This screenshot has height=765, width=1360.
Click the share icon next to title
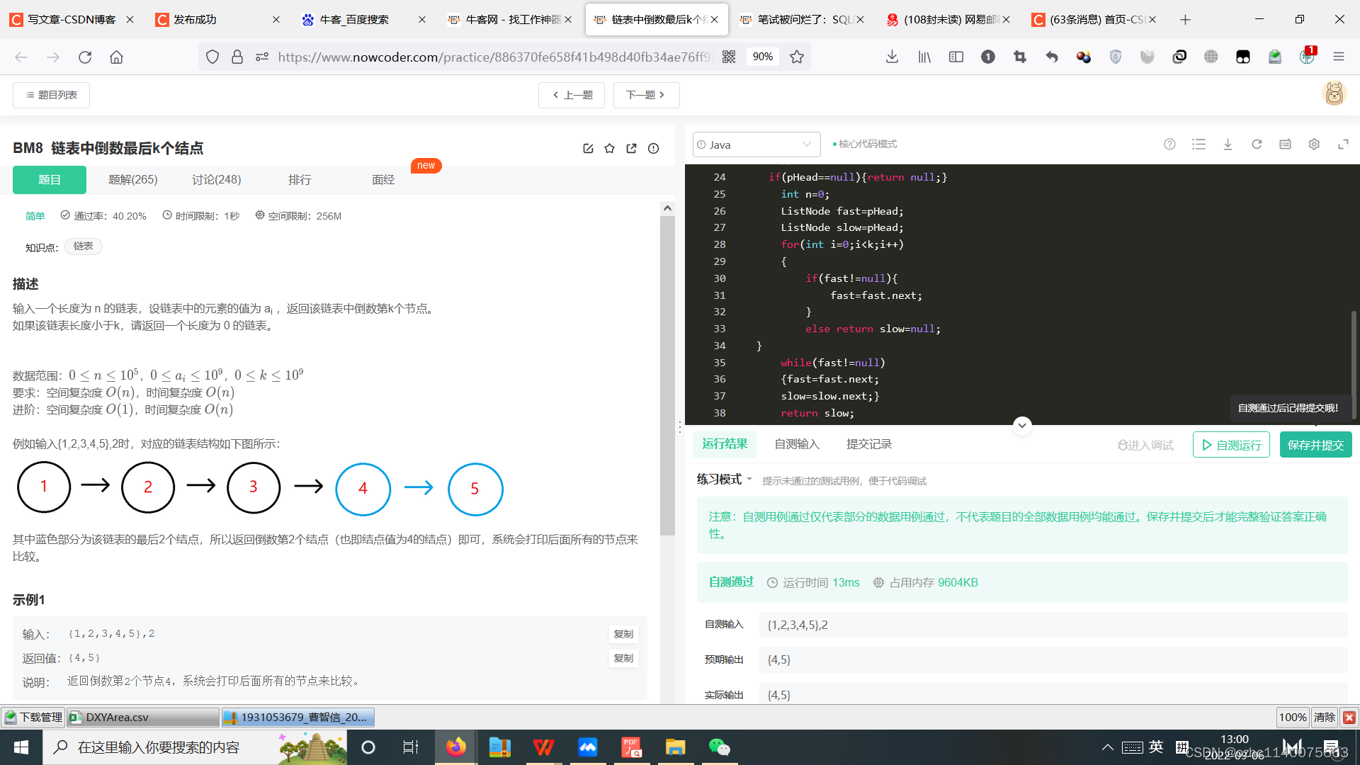(631, 149)
